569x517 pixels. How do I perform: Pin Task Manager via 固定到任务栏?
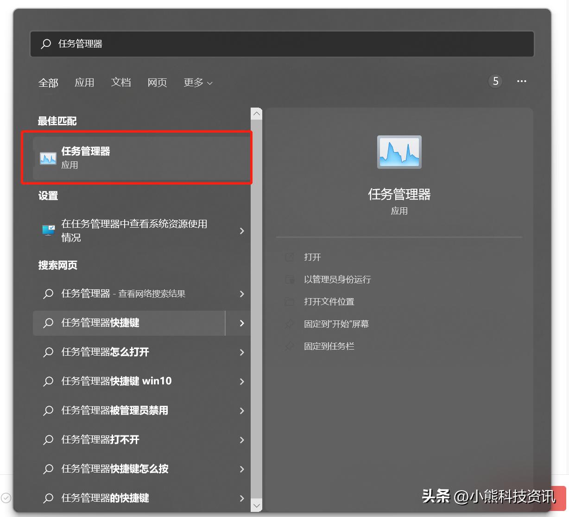(x=329, y=346)
